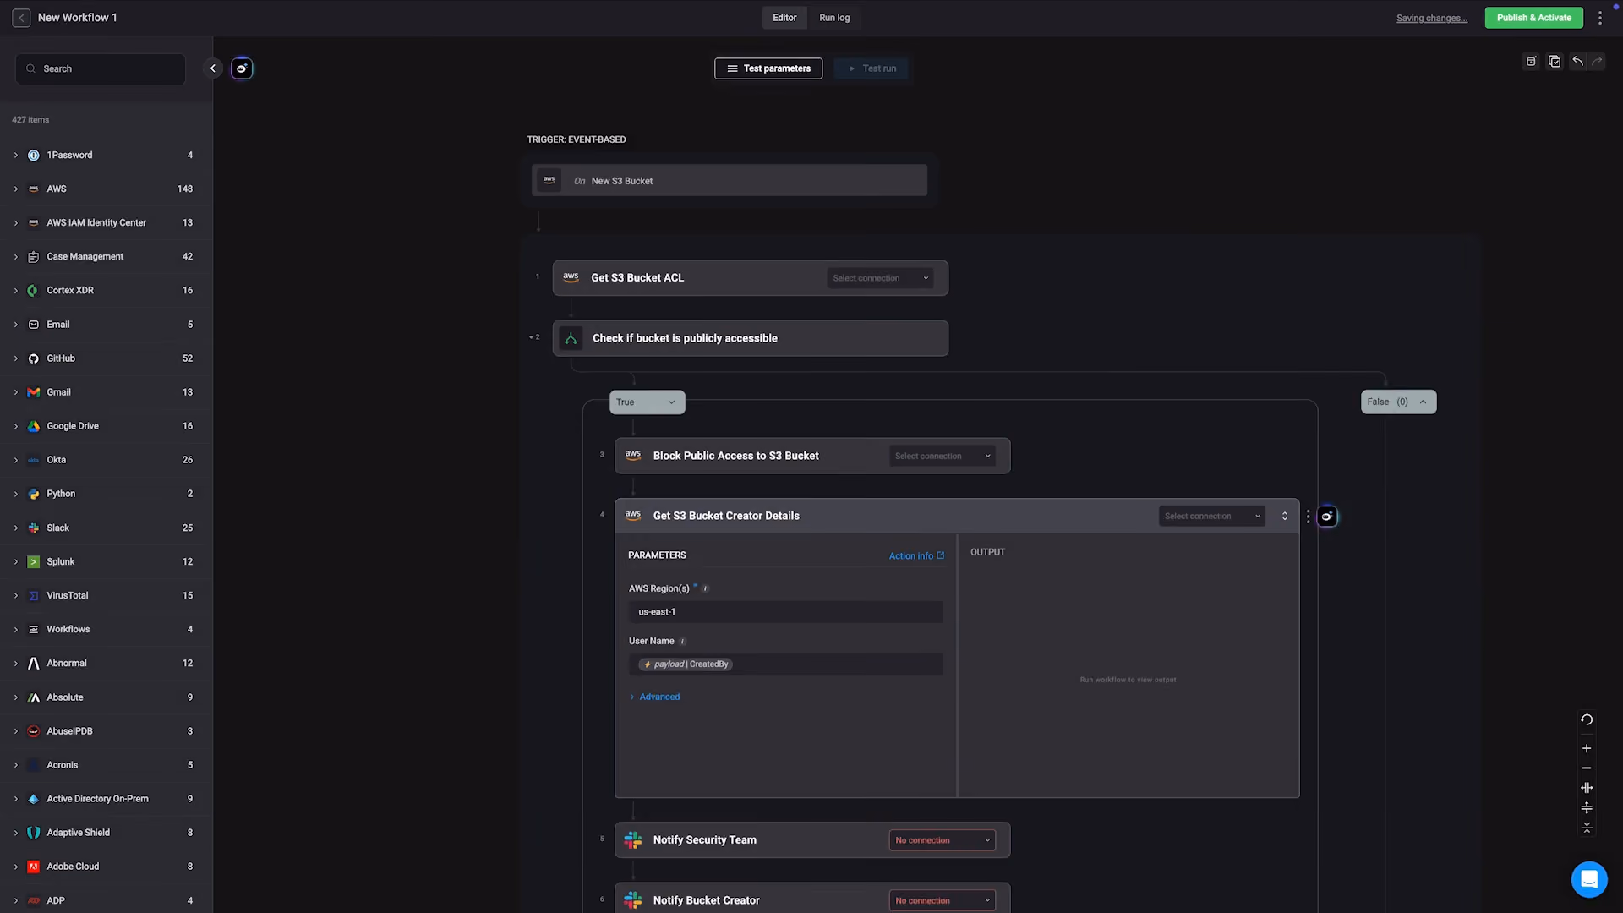Open Select connection dropdown for Get S3 Bucket Creator Details
This screenshot has width=1623, height=913.
1212,517
